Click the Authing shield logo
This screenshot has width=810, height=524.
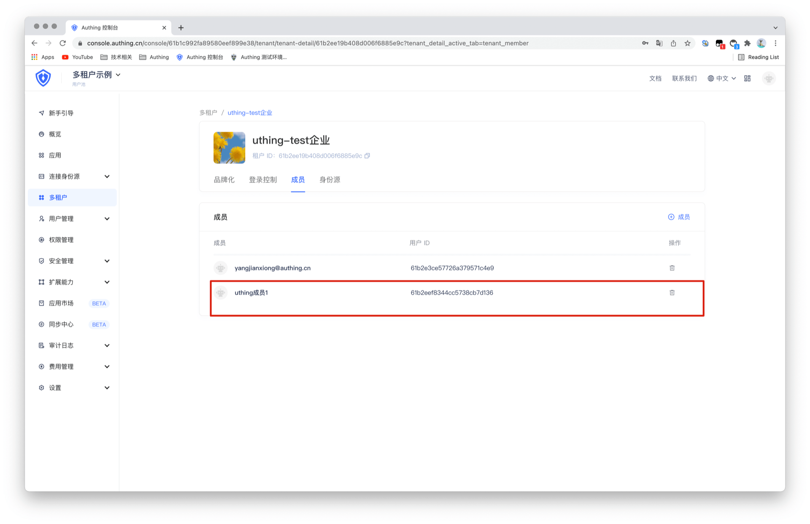(x=43, y=78)
